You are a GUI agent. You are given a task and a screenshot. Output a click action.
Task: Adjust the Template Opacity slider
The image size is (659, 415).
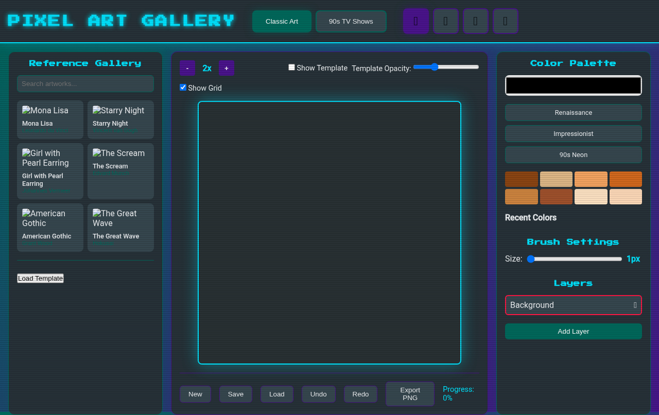pyautogui.click(x=446, y=66)
